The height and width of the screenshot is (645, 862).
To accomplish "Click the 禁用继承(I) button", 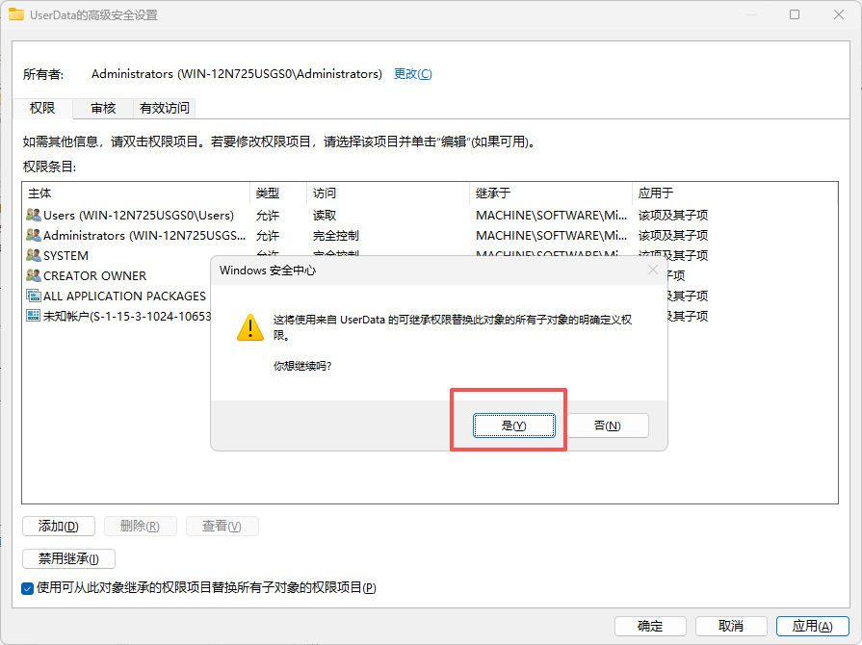I will pos(68,558).
